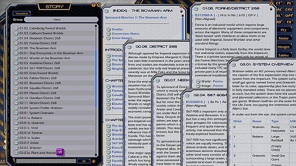Click the 00.06. District 268 window header icon

[x=129, y=47]
